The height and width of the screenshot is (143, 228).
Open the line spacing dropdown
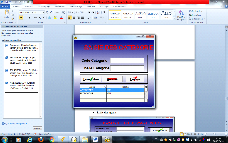click(89, 18)
